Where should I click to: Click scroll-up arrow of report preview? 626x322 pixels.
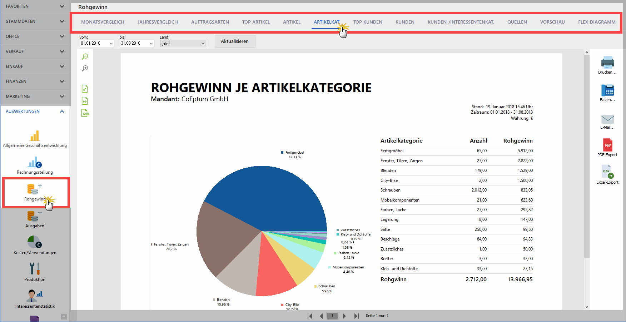click(587, 52)
